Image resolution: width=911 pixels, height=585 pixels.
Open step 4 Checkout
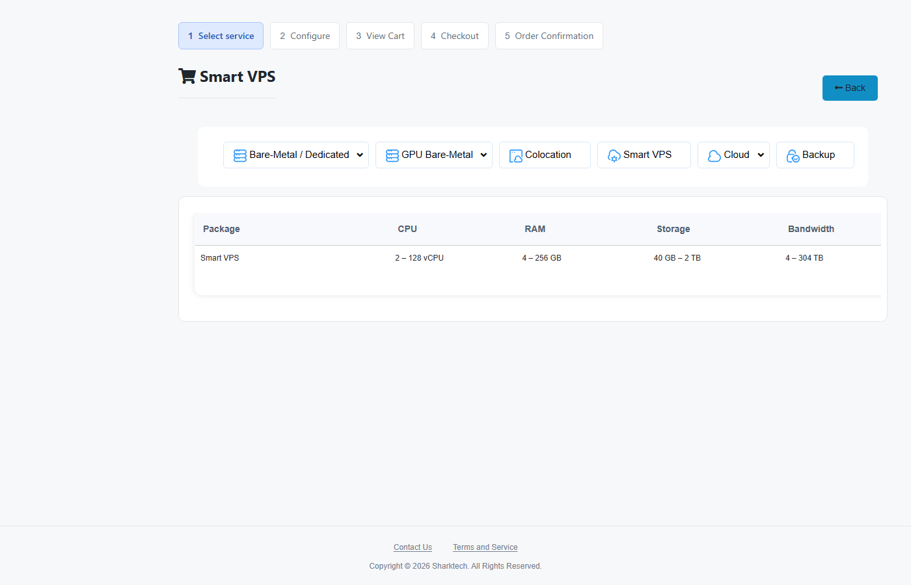(455, 36)
